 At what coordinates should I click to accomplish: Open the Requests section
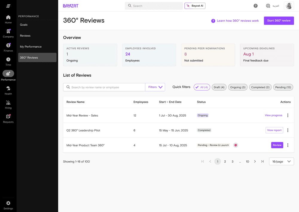tap(8, 118)
